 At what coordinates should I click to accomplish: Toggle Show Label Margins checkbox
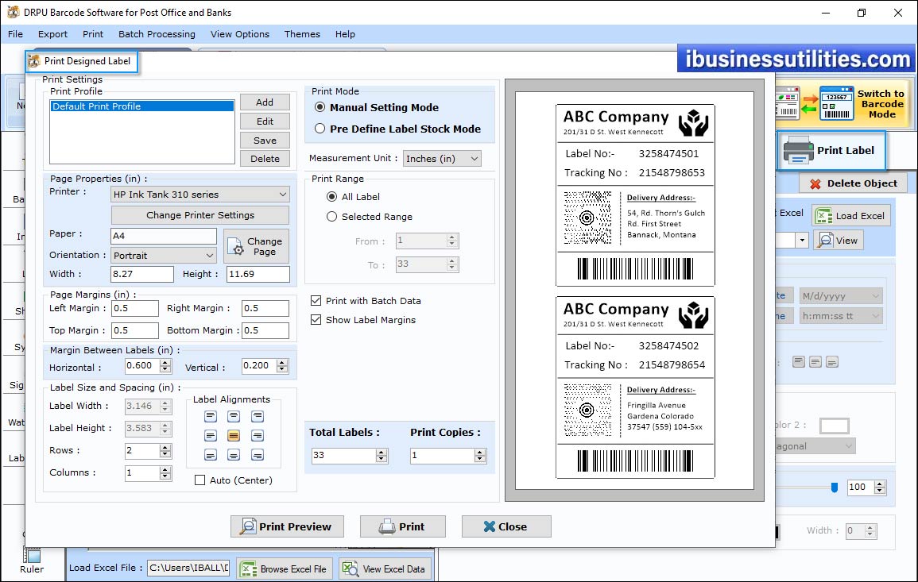[316, 320]
